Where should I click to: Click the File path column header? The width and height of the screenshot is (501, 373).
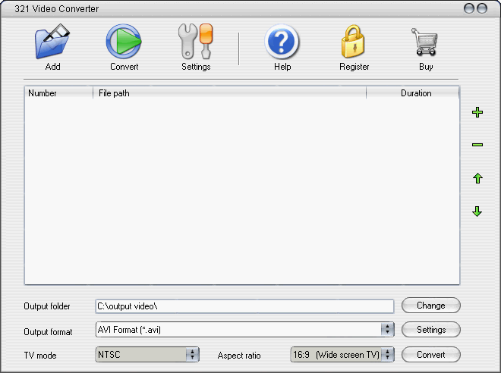click(x=229, y=93)
